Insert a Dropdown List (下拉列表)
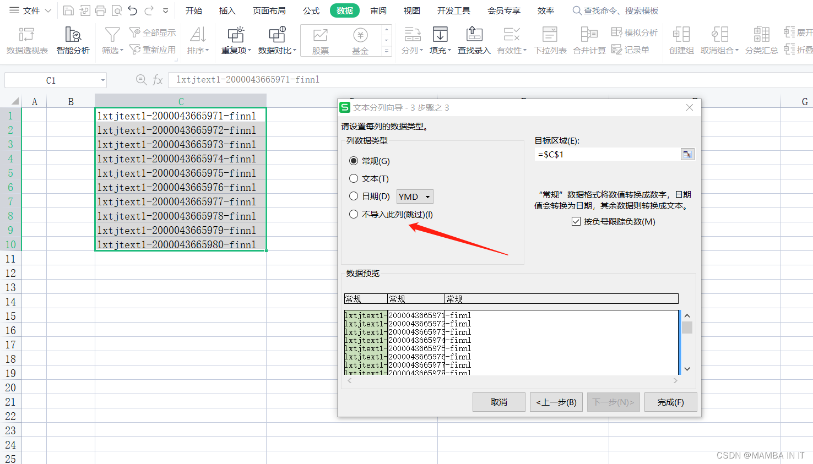Image resolution: width=813 pixels, height=464 pixels. point(550,41)
